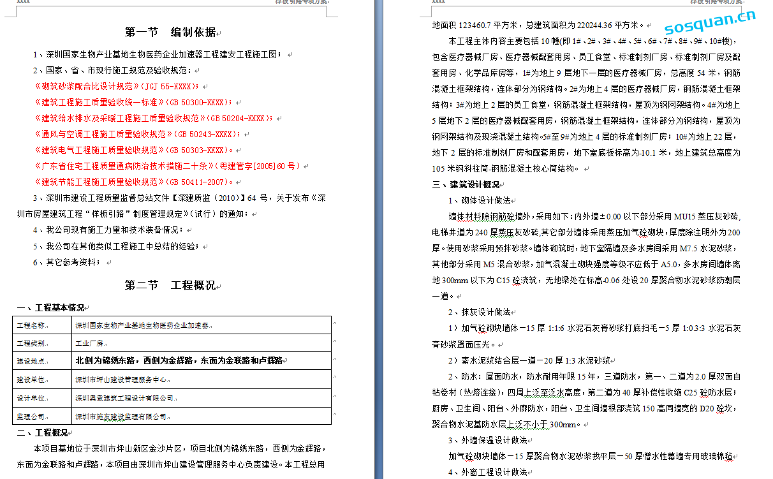Click the divider between the two pages
This screenshot has width=773, height=479.
379,239
